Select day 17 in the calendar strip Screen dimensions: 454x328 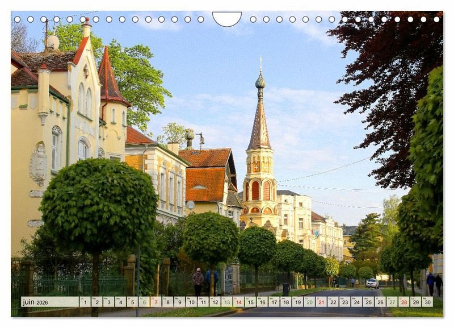(x=274, y=302)
